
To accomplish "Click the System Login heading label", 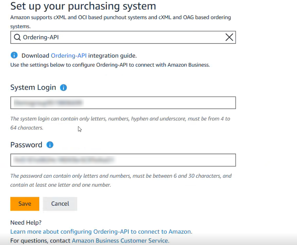I will tap(33, 87).
